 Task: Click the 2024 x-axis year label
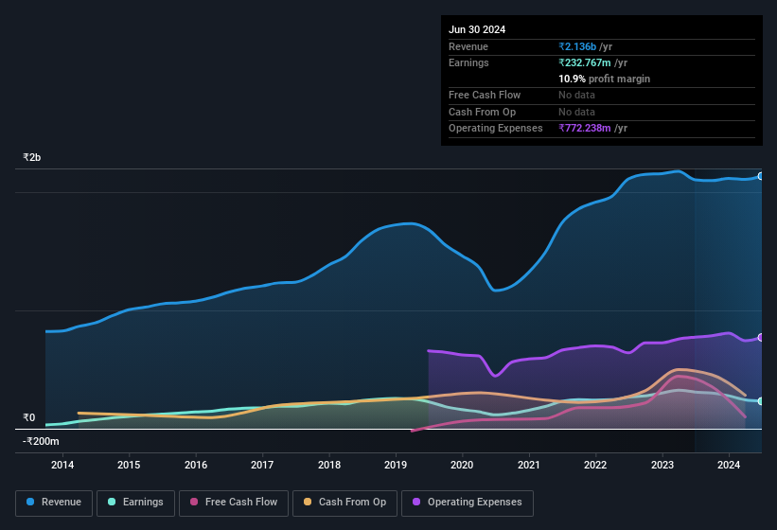(729, 465)
